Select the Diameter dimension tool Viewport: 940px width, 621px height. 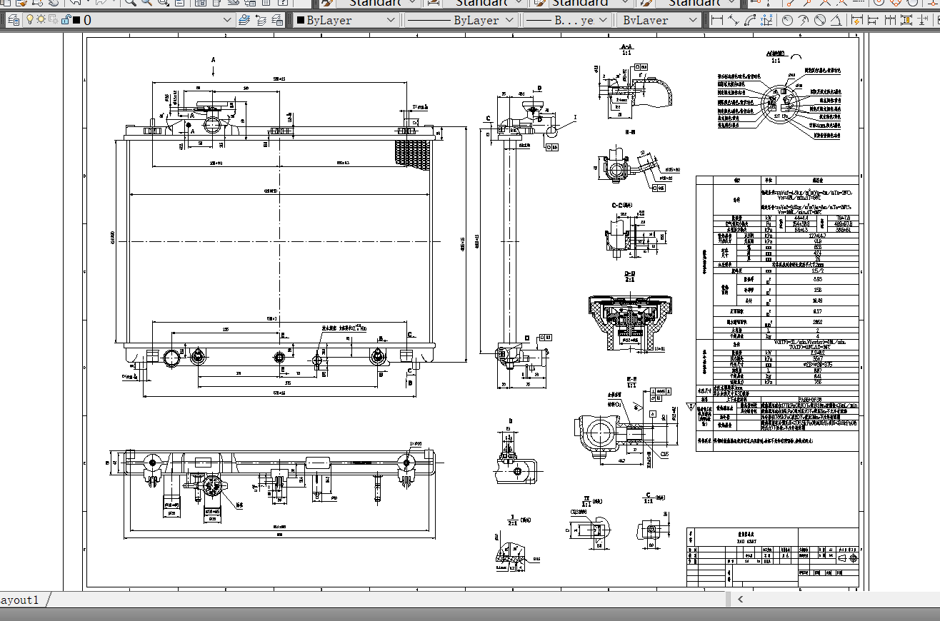821,20
